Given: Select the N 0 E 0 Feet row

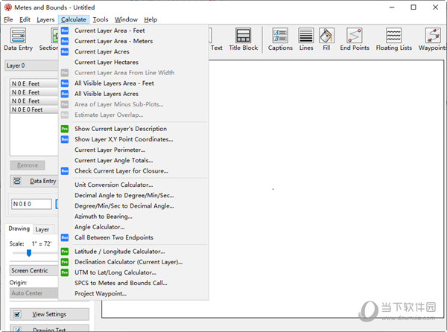Looking at the screenshot, I should point(34,109).
